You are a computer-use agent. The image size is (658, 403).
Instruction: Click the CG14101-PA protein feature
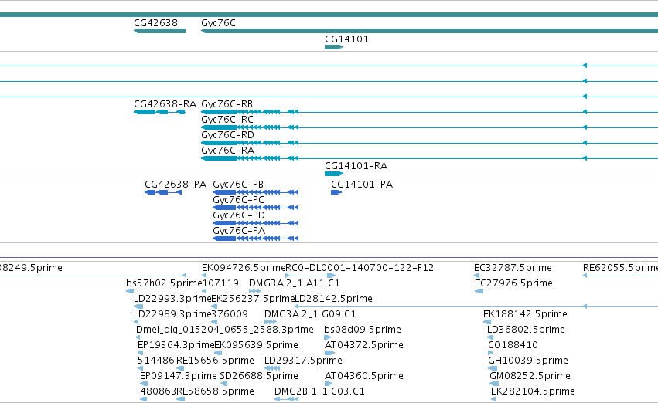click(x=336, y=192)
